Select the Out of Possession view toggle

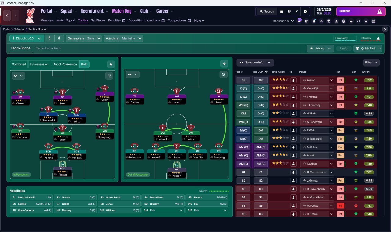(x=65, y=64)
